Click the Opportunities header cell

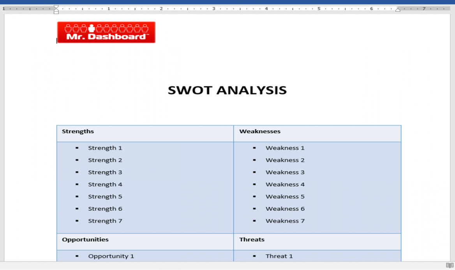point(85,240)
